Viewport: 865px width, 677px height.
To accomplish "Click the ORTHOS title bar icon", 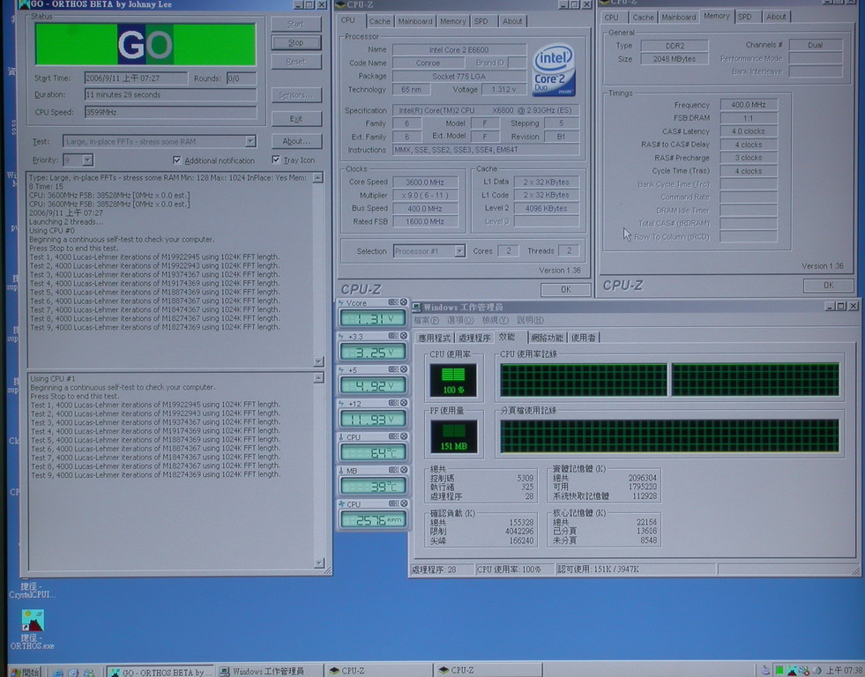I will point(25,4).
